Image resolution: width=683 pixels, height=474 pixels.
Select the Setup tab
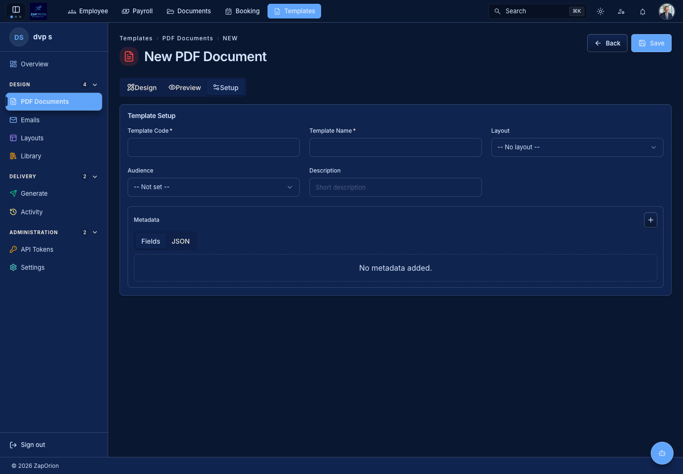coord(226,88)
